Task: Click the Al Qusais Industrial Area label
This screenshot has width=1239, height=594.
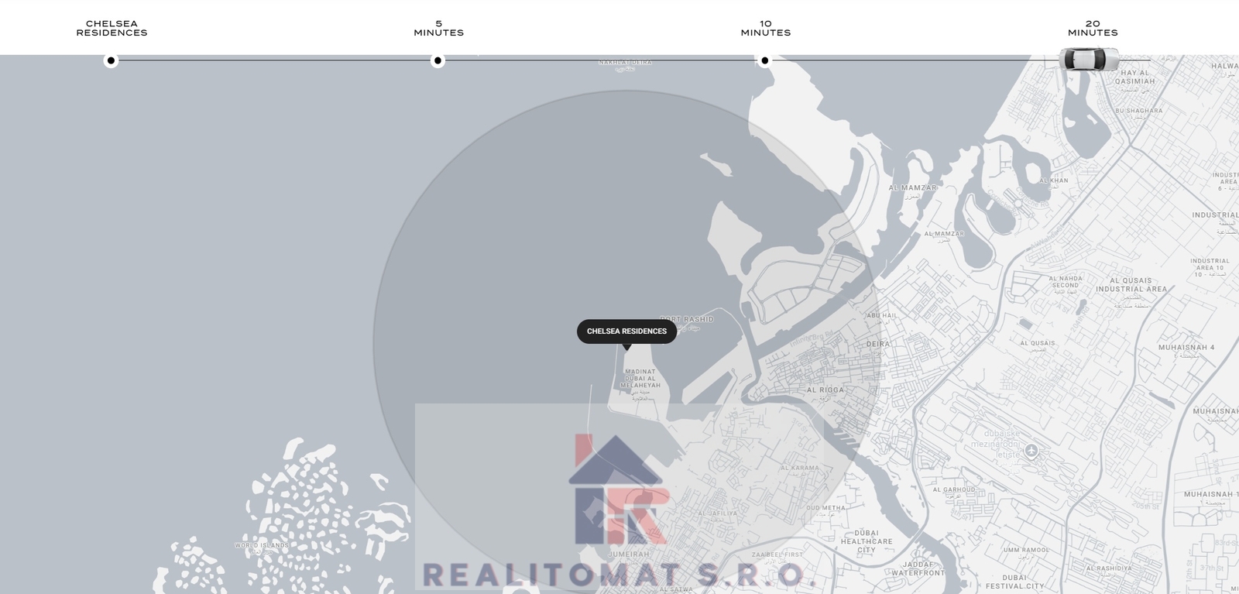Action: [1131, 285]
